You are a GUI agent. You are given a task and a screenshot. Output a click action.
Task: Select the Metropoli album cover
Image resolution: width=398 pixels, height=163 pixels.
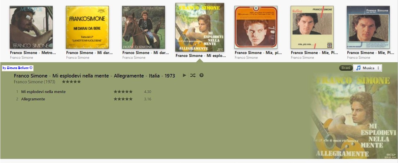(x=31, y=27)
